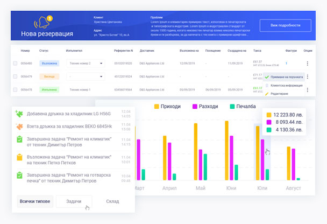Click Референтен N column header
The height and width of the screenshot is (224, 327).
pyautogui.click(x=124, y=51)
